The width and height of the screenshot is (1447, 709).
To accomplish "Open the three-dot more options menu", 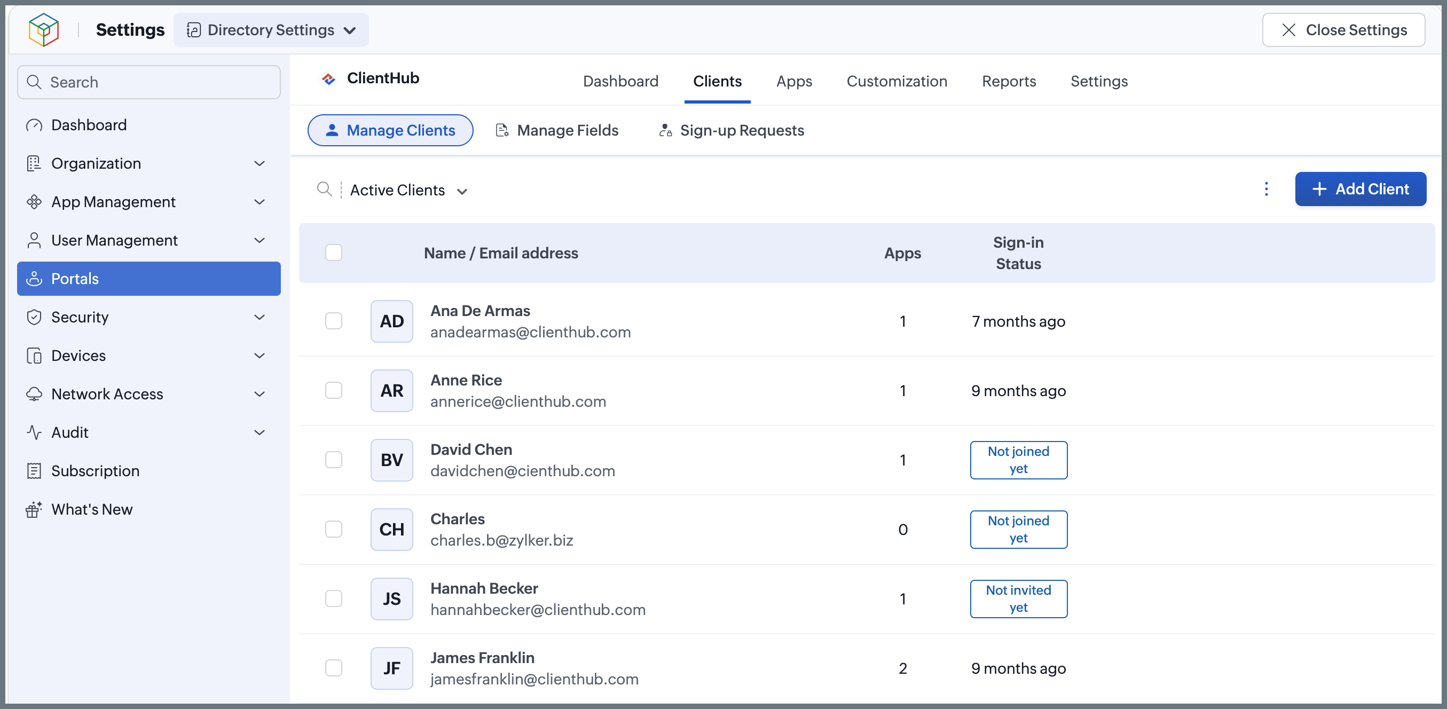I will tap(1266, 190).
